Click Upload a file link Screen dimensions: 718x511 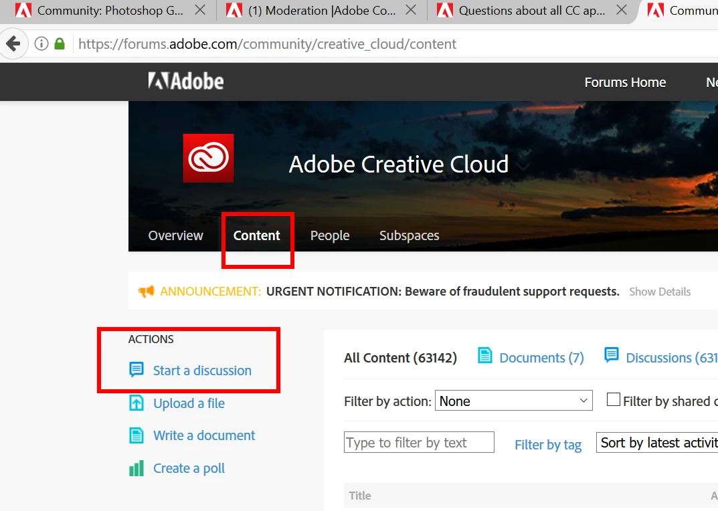(189, 403)
